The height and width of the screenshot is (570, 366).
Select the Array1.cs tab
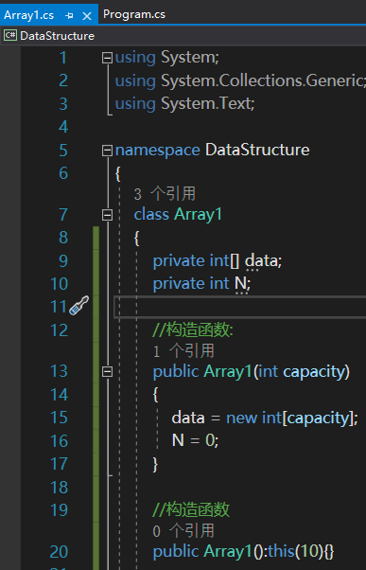point(29,15)
